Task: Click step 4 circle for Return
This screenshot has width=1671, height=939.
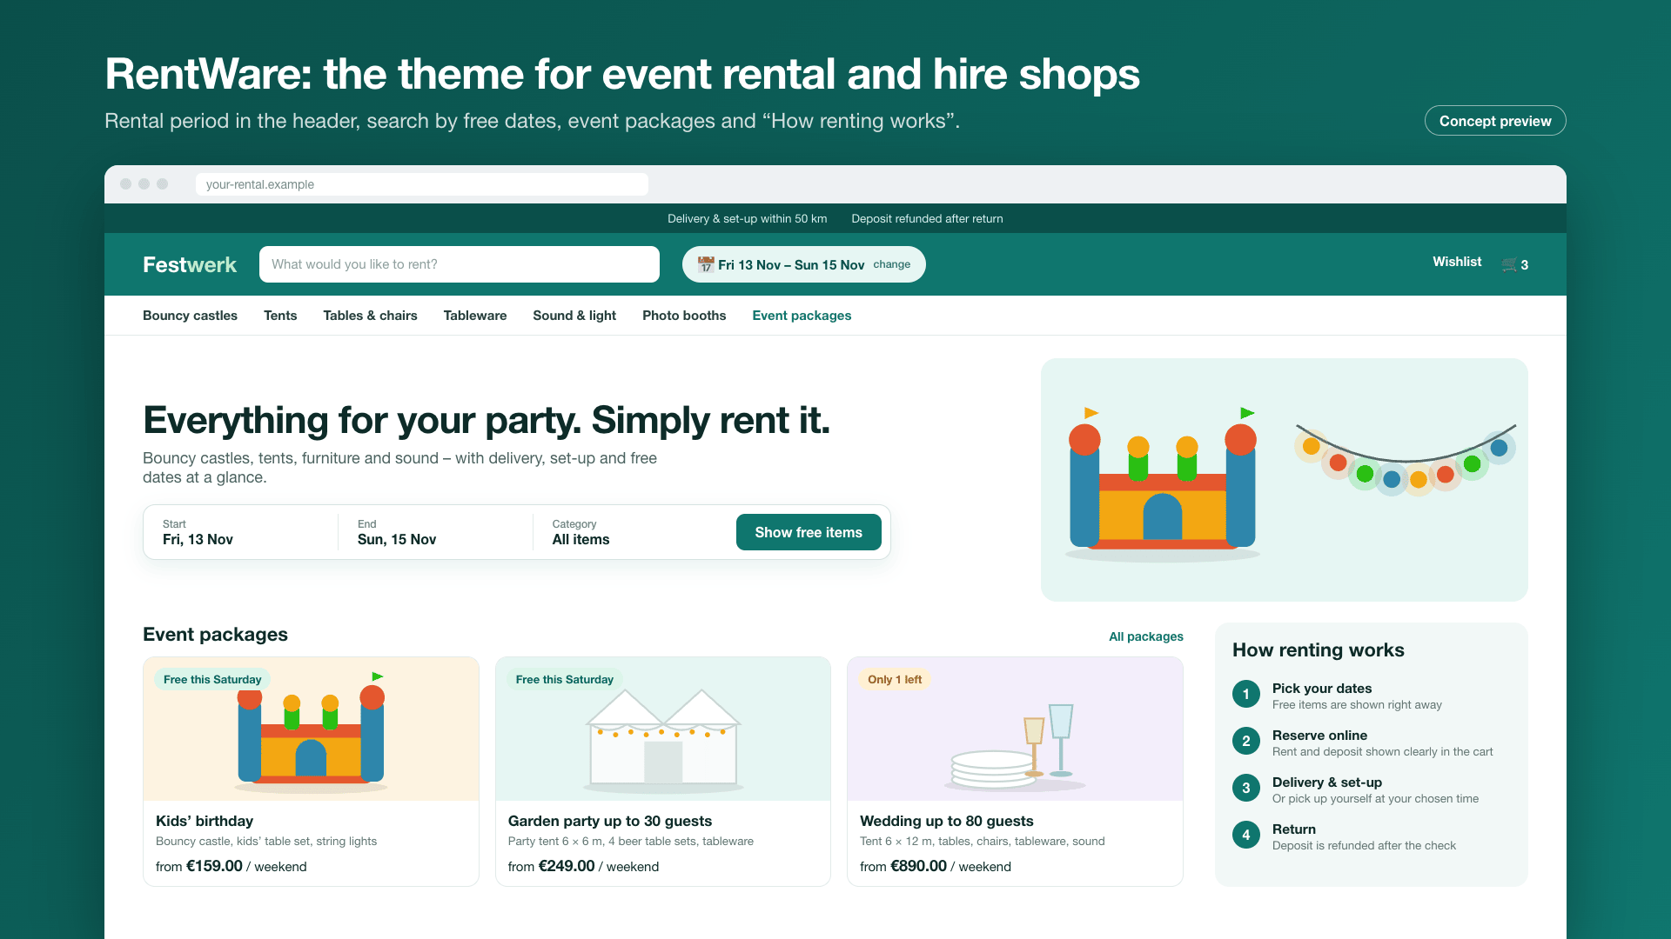Action: tap(1246, 835)
